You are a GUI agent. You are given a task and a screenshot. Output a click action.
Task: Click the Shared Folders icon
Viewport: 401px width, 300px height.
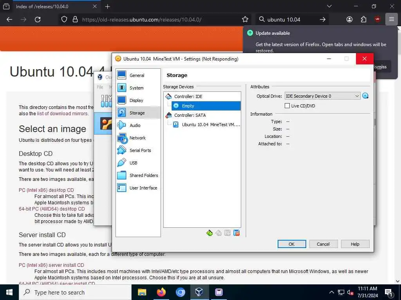(122, 175)
